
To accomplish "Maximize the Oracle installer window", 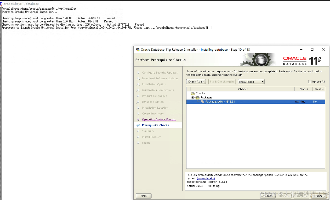I will [x=312, y=49].
